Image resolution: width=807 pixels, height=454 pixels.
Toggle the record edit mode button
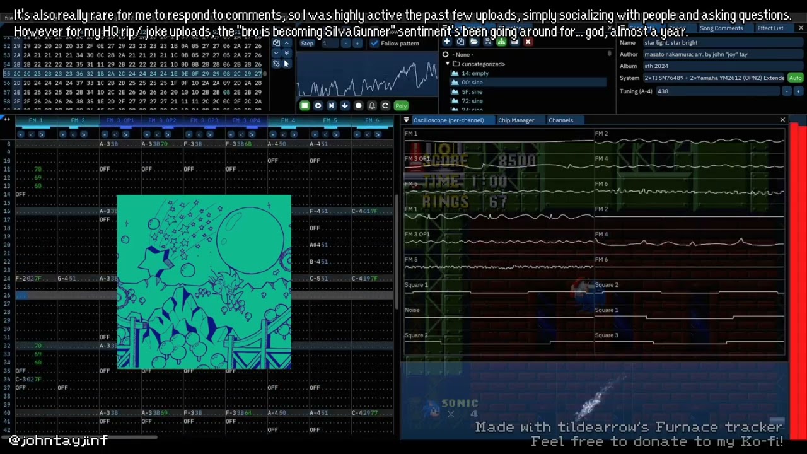pyautogui.click(x=358, y=106)
